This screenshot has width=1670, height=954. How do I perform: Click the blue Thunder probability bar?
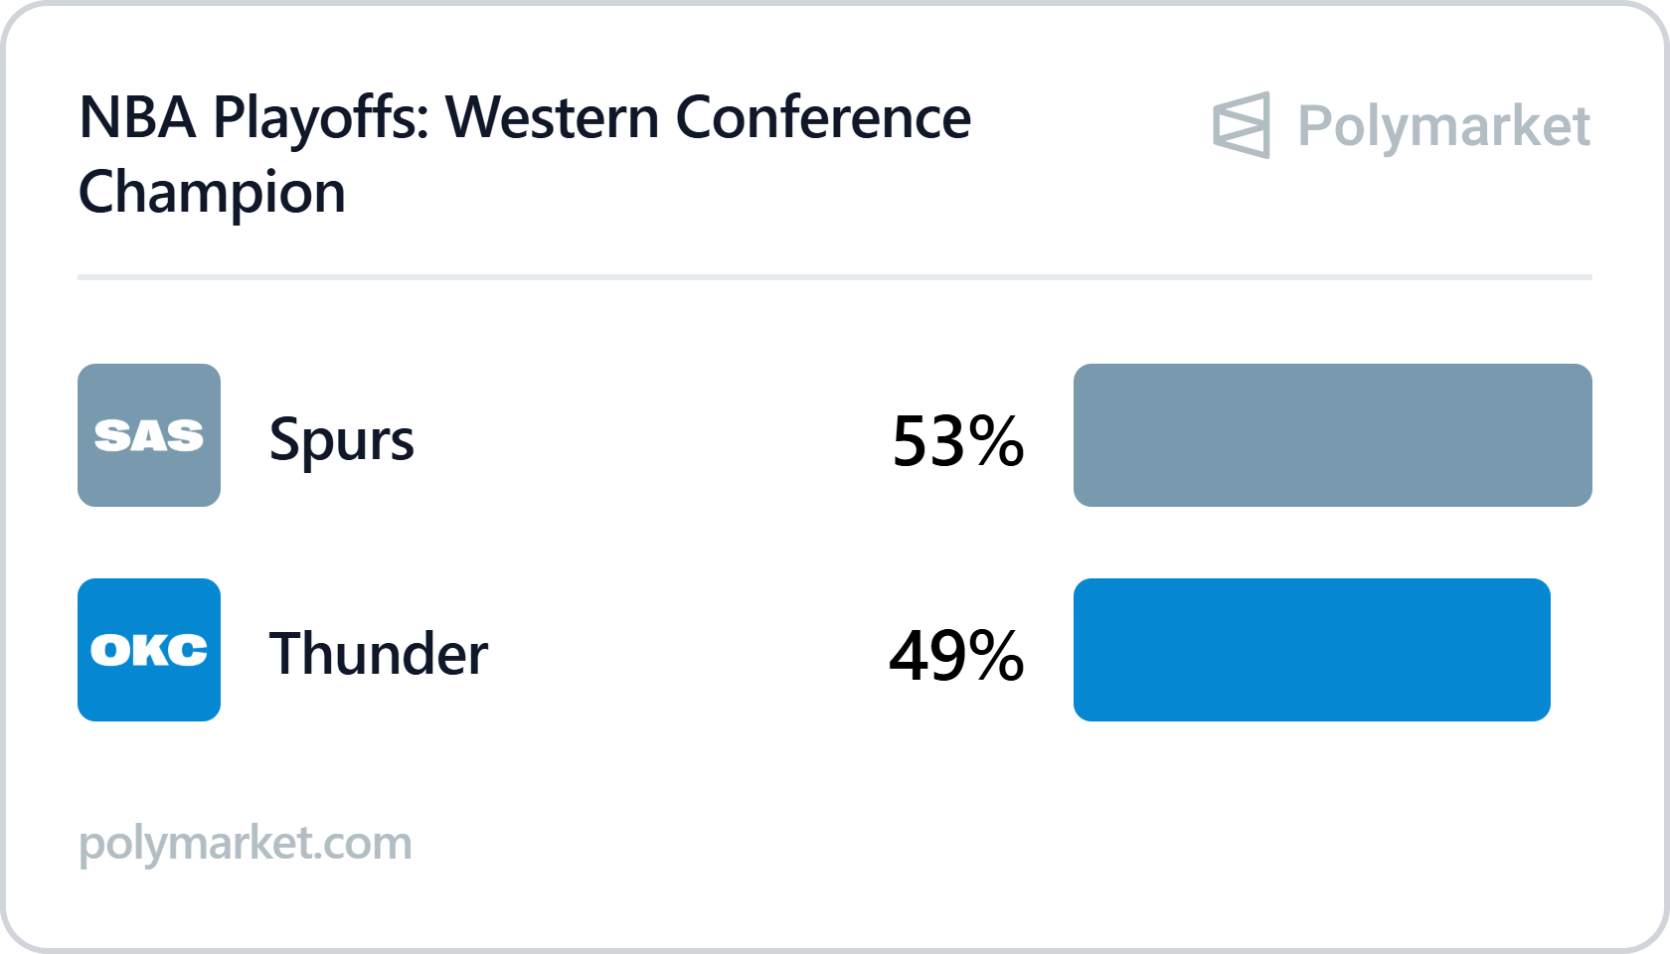(1312, 650)
